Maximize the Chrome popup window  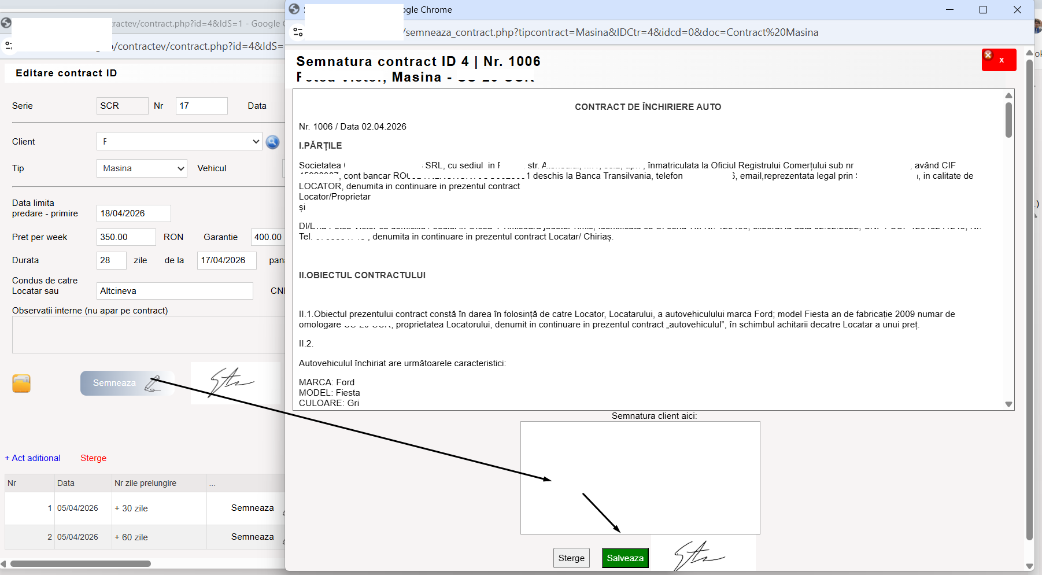pyautogui.click(x=983, y=10)
